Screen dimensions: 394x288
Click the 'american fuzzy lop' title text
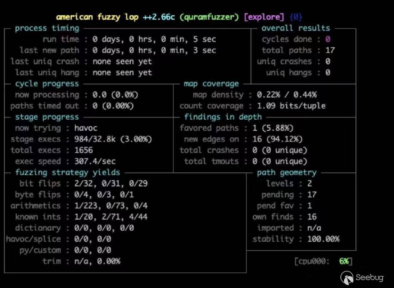pos(97,17)
